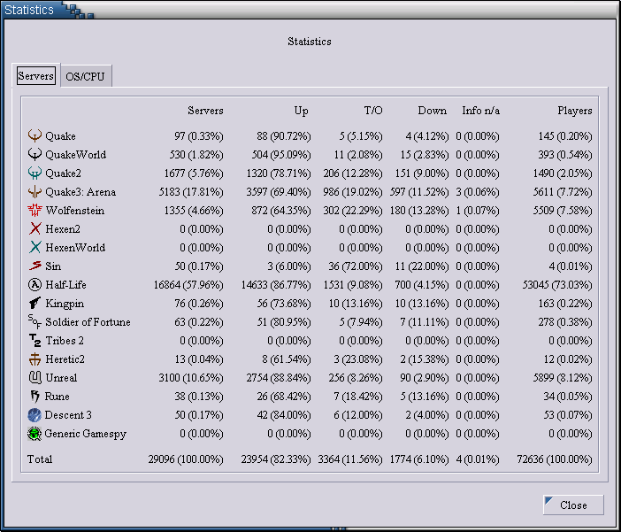This screenshot has height=532, width=621.
Task: Click QuakeWorld up value 504 (95.09%)
Action: 281,155
